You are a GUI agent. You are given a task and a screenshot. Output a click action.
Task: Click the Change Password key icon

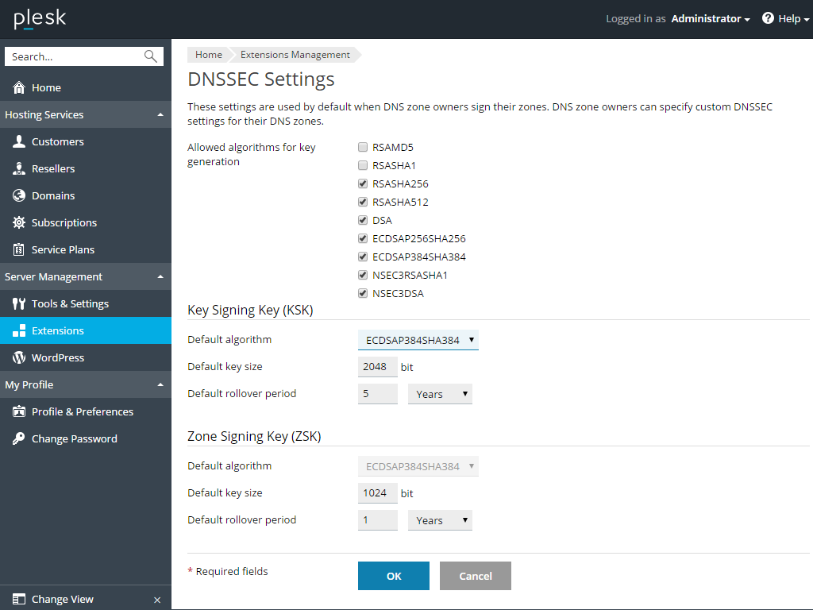point(19,438)
